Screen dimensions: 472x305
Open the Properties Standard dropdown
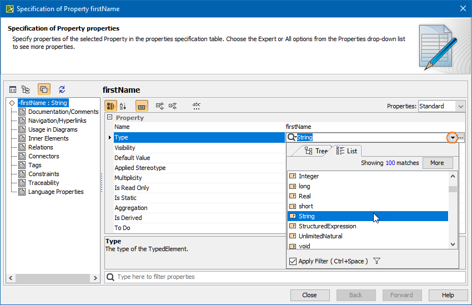coord(441,106)
